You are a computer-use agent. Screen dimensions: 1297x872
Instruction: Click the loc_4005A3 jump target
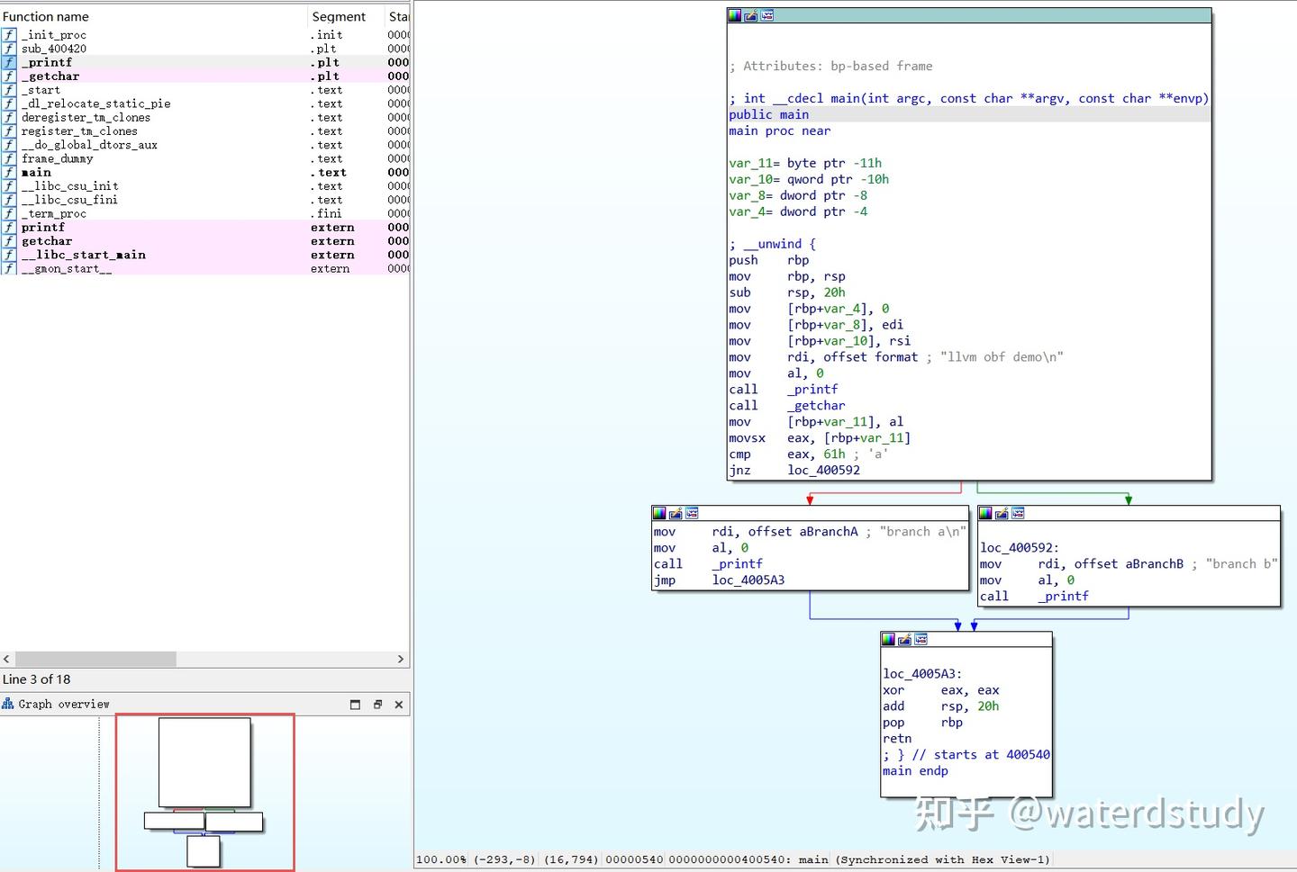(748, 580)
